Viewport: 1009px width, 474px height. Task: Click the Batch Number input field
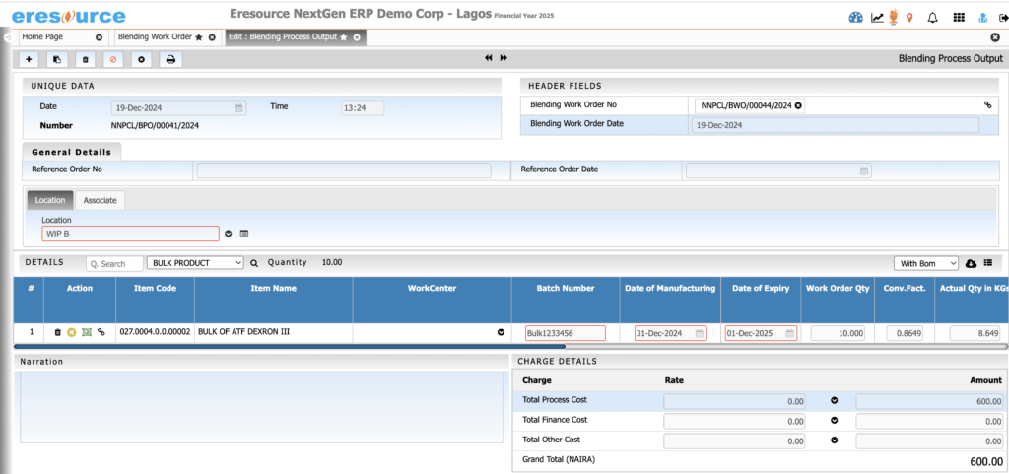pyautogui.click(x=565, y=333)
